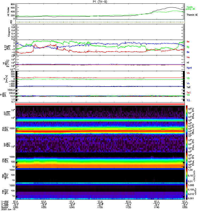Screen dimensions: 200x213
Task: Click the -300 tick on Vi axis
Action: pyautogui.click(x=12, y=86)
